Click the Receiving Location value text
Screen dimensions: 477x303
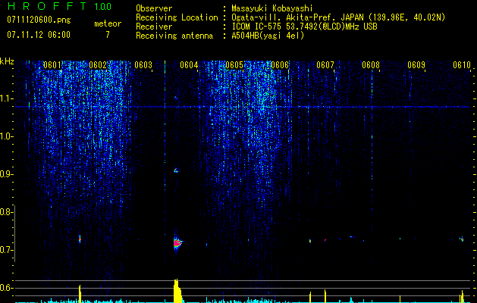click(338, 17)
